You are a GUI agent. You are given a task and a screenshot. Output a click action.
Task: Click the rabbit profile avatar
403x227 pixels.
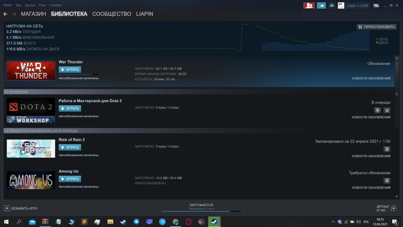(x=341, y=5)
